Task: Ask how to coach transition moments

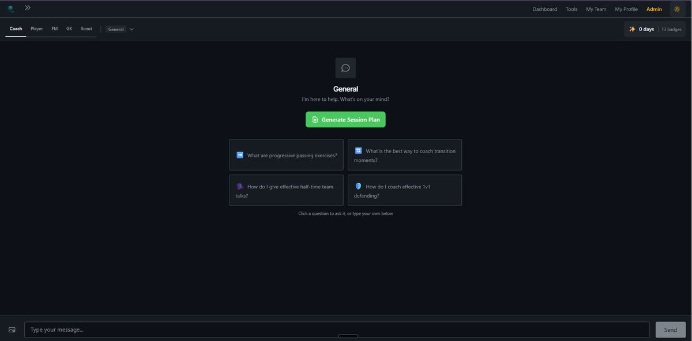Action: coord(405,155)
